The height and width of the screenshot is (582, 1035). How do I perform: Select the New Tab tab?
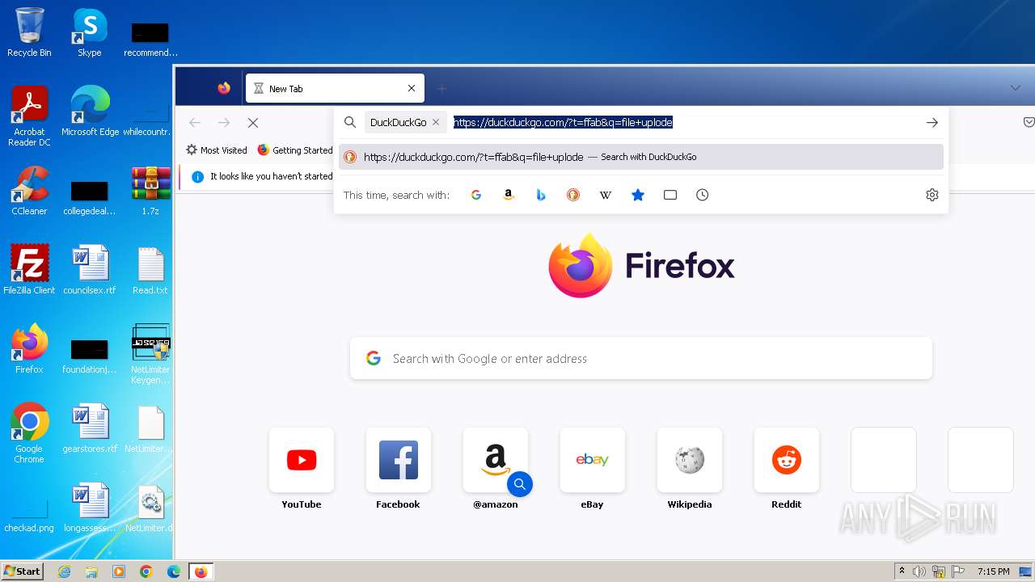tap(335, 89)
